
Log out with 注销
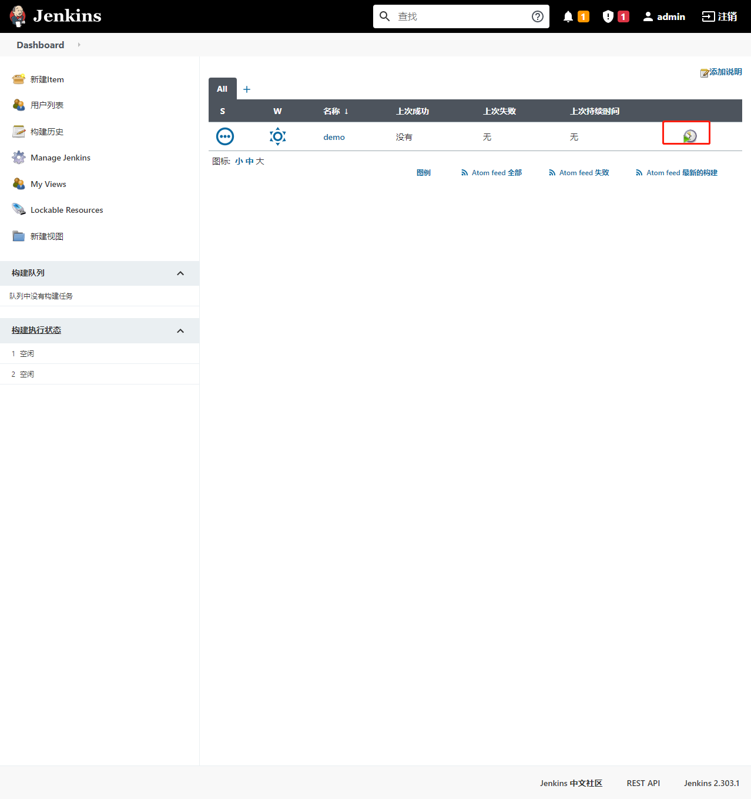[x=719, y=16]
